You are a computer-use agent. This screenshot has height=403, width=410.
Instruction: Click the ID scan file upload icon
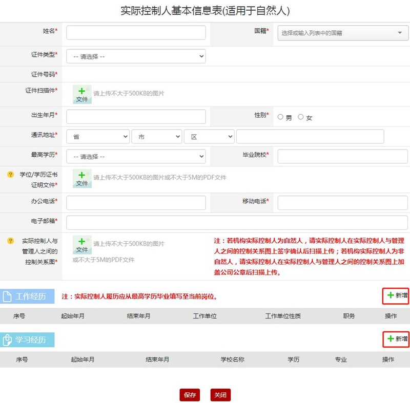pos(82,94)
